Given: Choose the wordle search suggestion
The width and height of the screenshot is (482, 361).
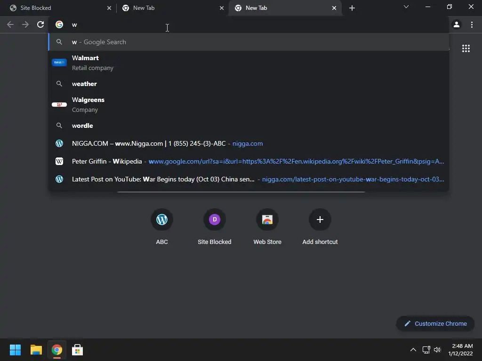Looking at the screenshot, I should click(249, 126).
